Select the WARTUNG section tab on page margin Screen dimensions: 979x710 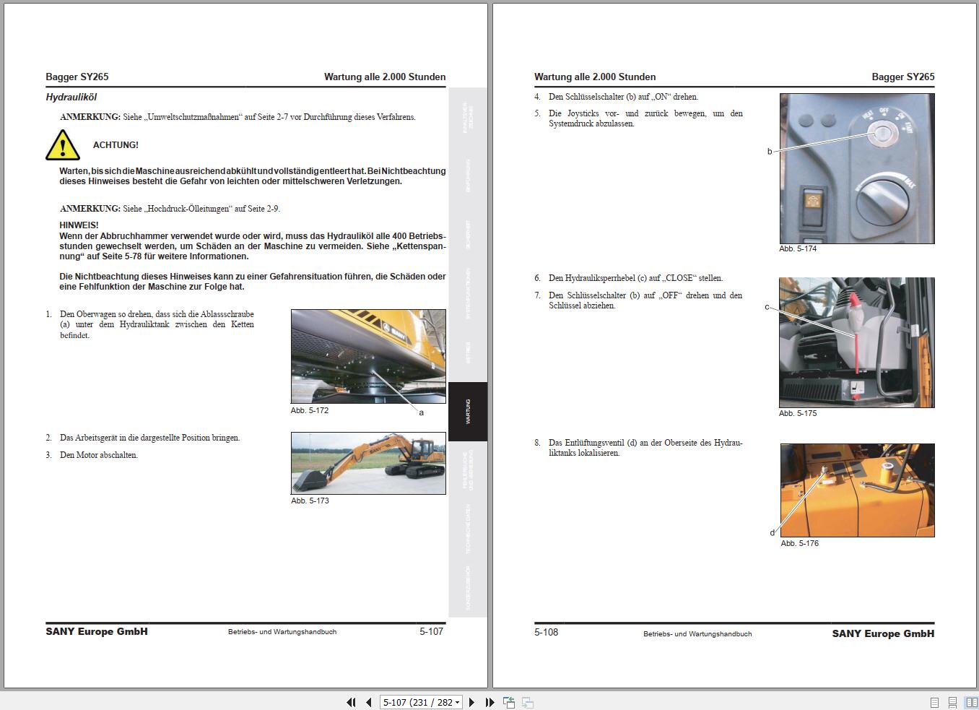point(468,411)
